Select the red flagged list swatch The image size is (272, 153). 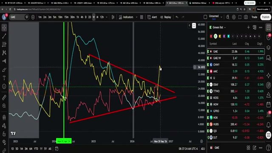(x=211, y=36)
